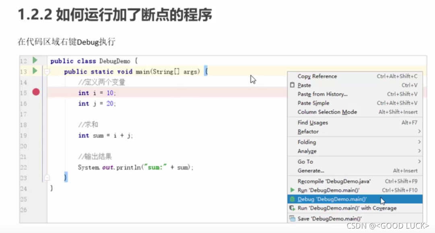Click the code 'int j = 20;'
Viewport: 435px width, 233px height.
97,104
